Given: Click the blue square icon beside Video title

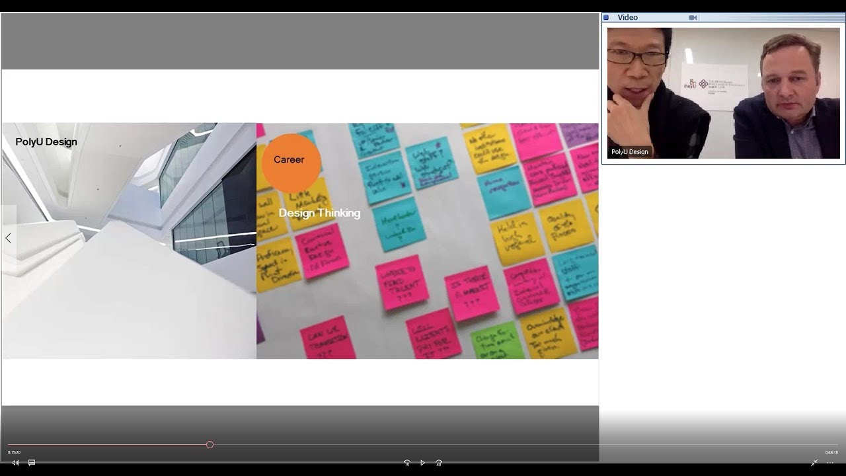Looking at the screenshot, I should click(x=606, y=18).
